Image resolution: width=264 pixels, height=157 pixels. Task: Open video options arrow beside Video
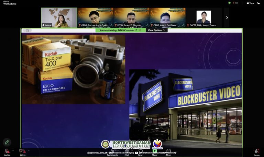click(x=29, y=150)
